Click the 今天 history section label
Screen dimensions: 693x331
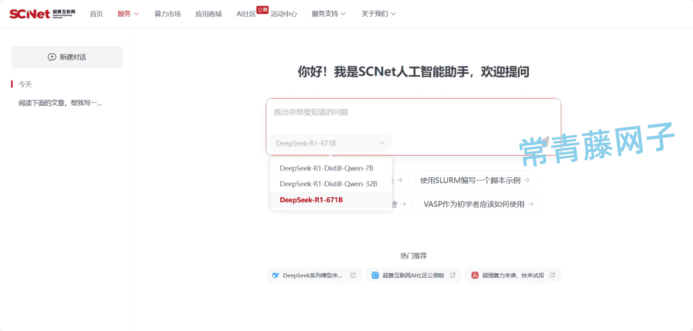point(25,84)
